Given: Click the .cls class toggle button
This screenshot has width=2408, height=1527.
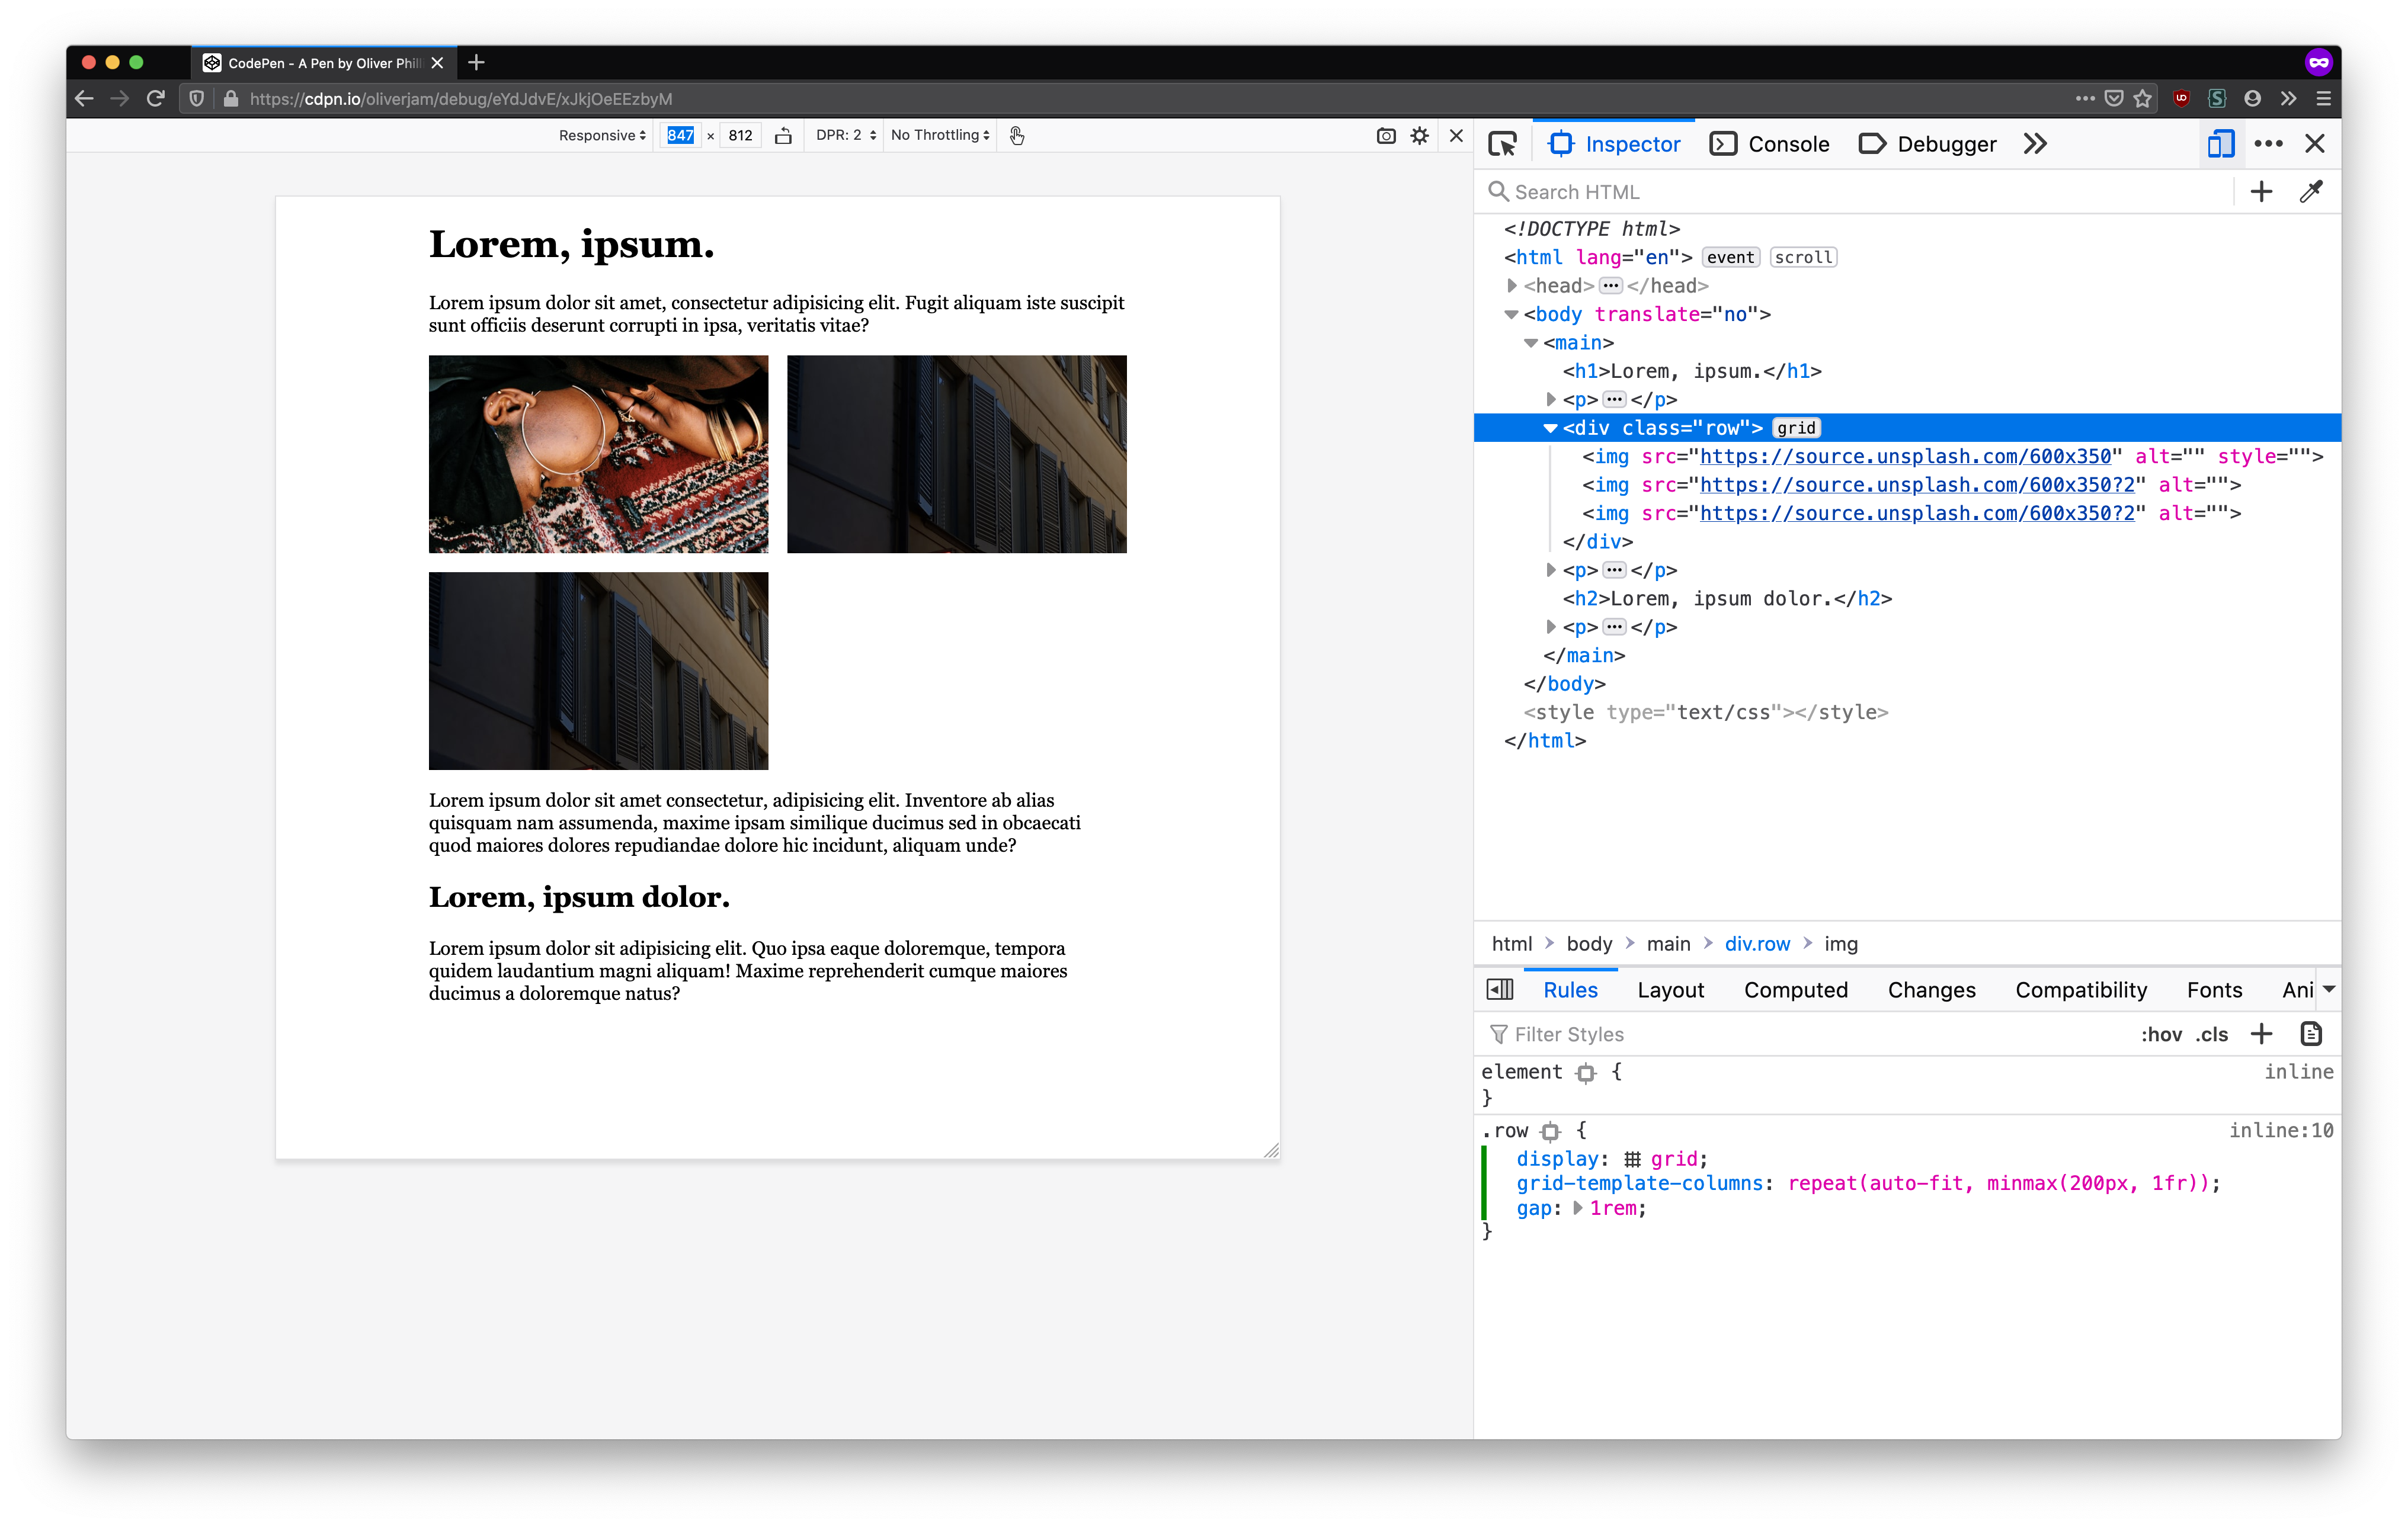Looking at the screenshot, I should (x=2212, y=1034).
